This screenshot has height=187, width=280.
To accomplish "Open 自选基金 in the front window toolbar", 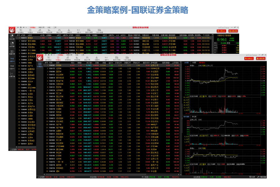I will coord(49,58).
